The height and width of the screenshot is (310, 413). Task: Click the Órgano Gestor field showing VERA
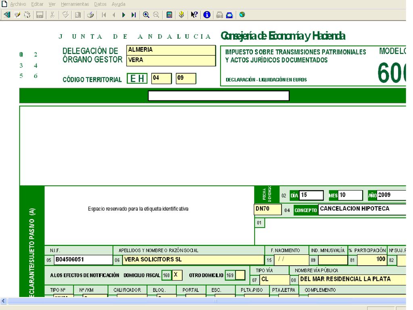[171, 61]
